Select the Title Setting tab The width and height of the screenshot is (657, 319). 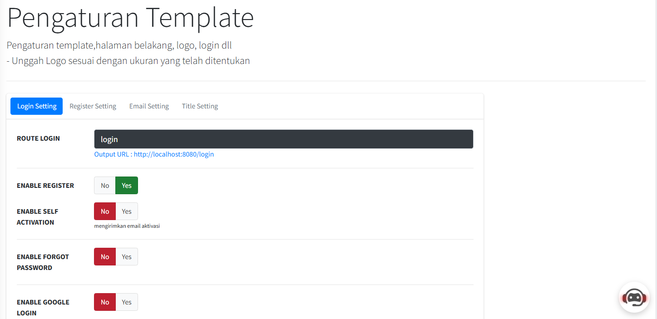(x=200, y=106)
